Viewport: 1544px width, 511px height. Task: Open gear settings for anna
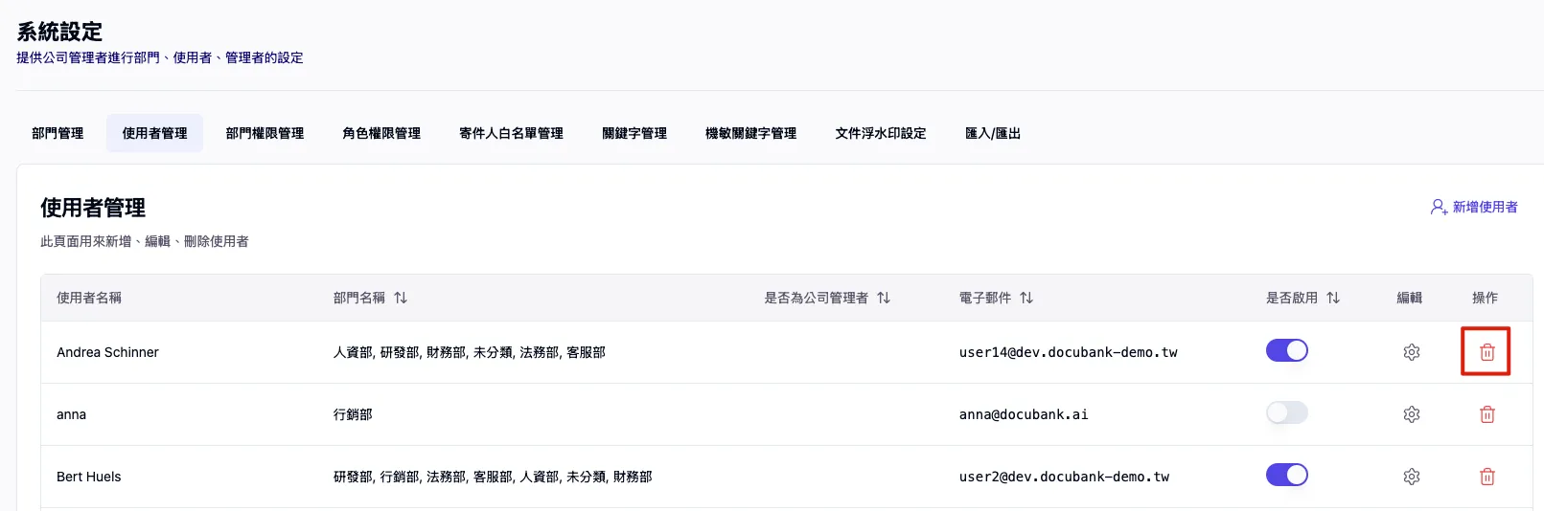[1411, 414]
